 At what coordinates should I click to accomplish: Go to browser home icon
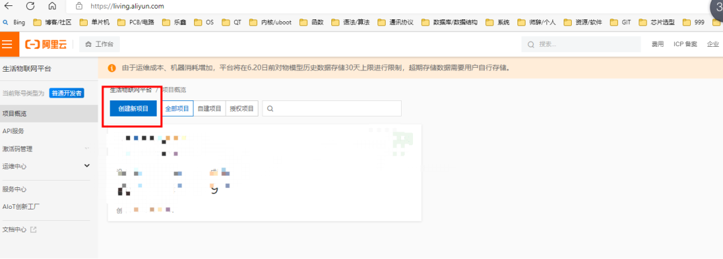(52, 6)
